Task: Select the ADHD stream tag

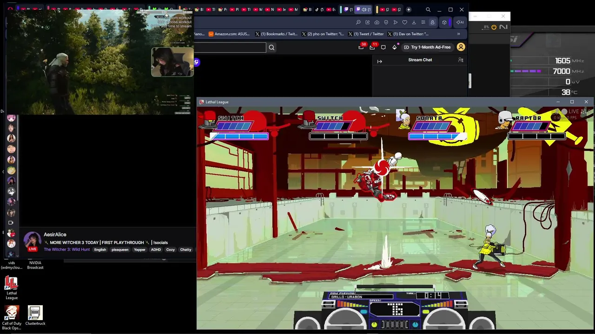Action: point(156,250)
